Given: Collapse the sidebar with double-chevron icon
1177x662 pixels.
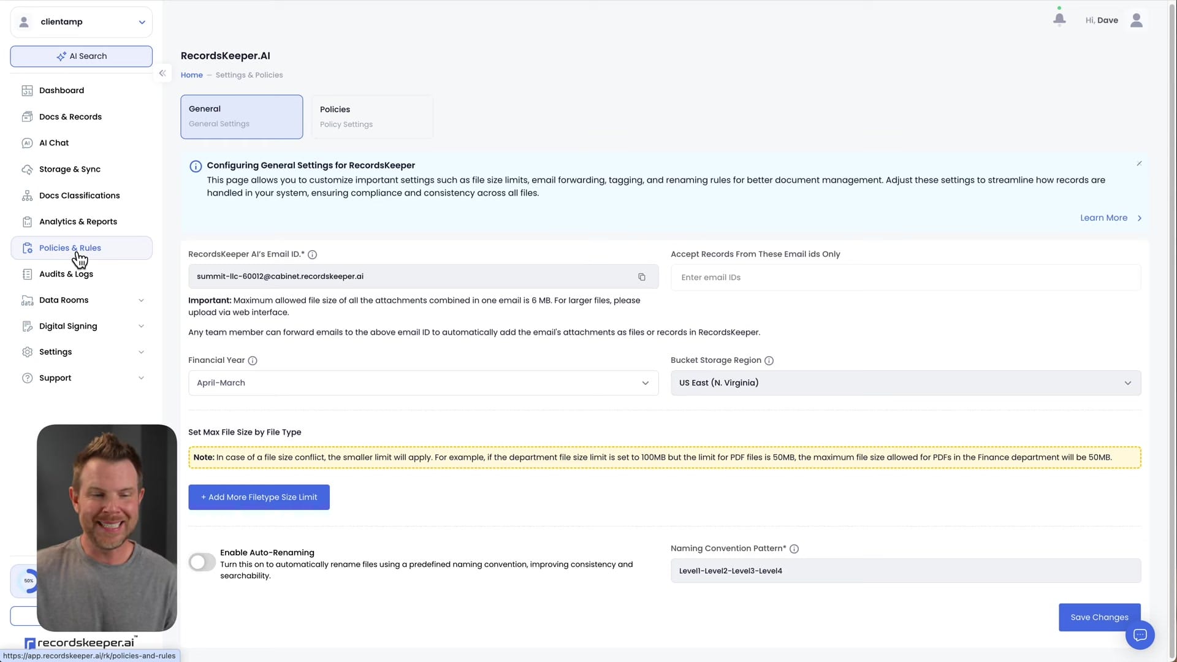Looking at the screenshot, I should (x=162, y=73).
